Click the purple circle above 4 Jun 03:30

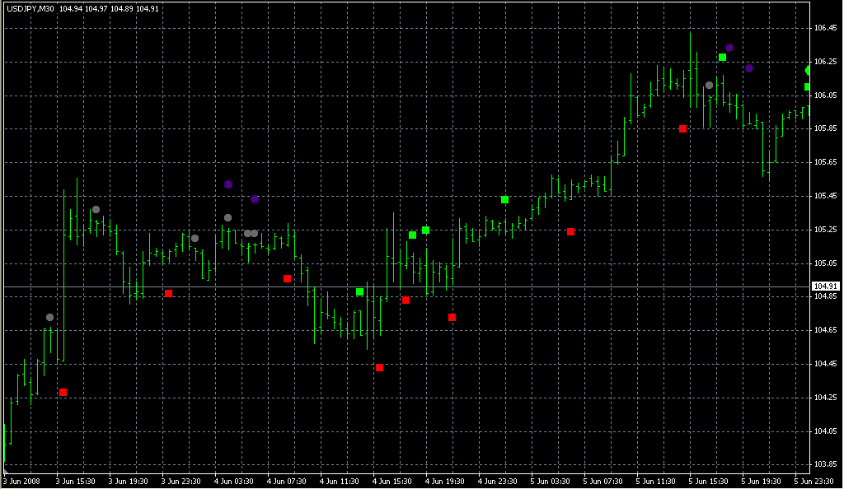coord(228,184)
